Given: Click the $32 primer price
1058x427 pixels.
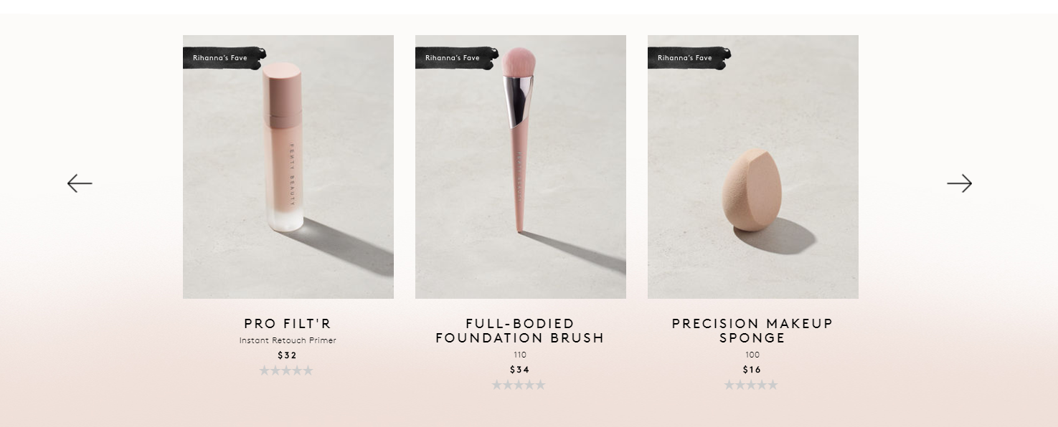Looking at the screenshot, I should (287, 355).
